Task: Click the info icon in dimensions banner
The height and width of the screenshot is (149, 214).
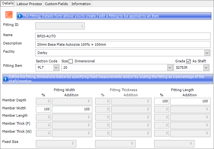Action: 5,77
